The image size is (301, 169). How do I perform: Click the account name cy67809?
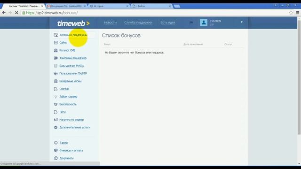215,21
